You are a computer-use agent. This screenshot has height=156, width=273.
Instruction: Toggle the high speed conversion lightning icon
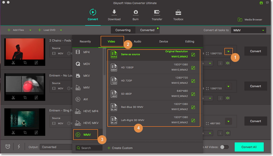pyautogui.click(x=19, y=147)
